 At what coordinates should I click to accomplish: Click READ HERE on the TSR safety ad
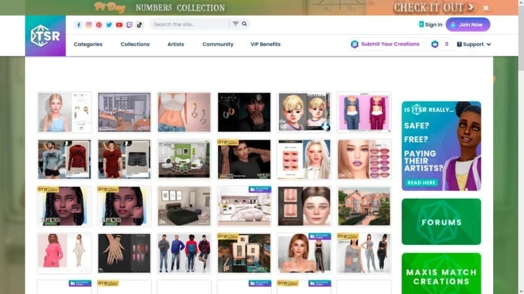[421, 183]
